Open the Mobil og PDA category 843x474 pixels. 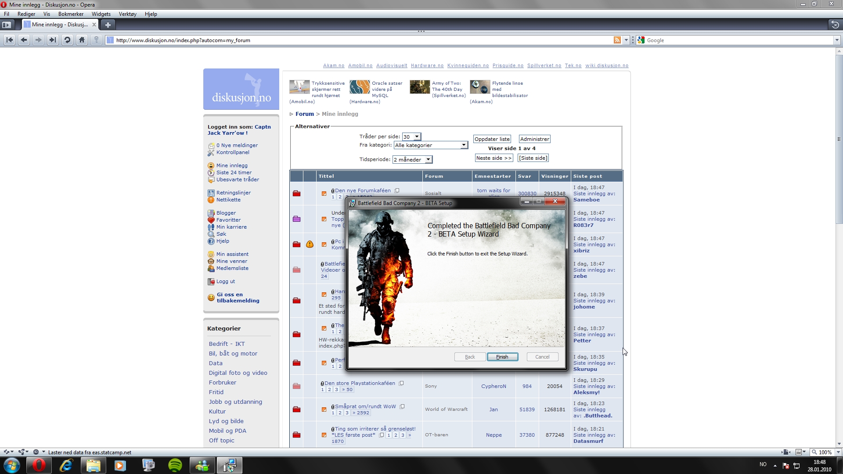pyautogui.click(x=227, y=431)
